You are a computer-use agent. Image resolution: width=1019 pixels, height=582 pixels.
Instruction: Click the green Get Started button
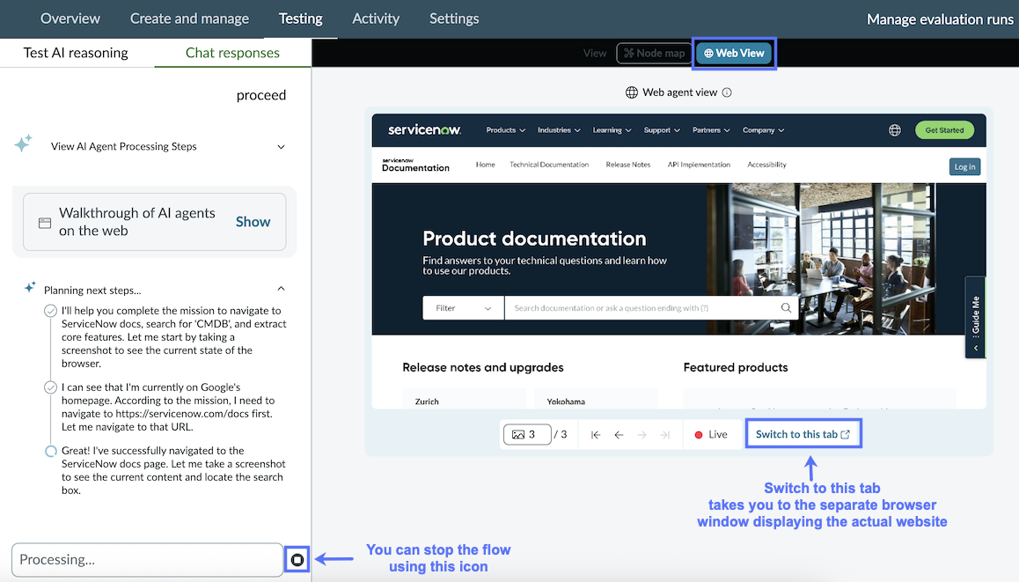click(944, 130)
